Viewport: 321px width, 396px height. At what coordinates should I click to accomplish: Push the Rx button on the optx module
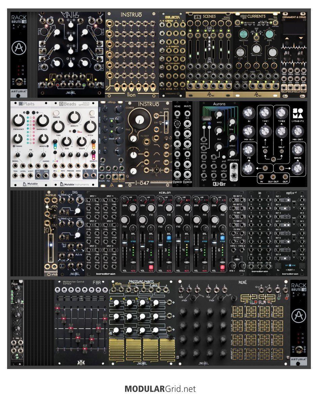[279, 266]
